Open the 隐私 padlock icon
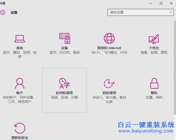The height and width of the screenshot is (140, 176). pyautogui.click(x=154, y=83)
